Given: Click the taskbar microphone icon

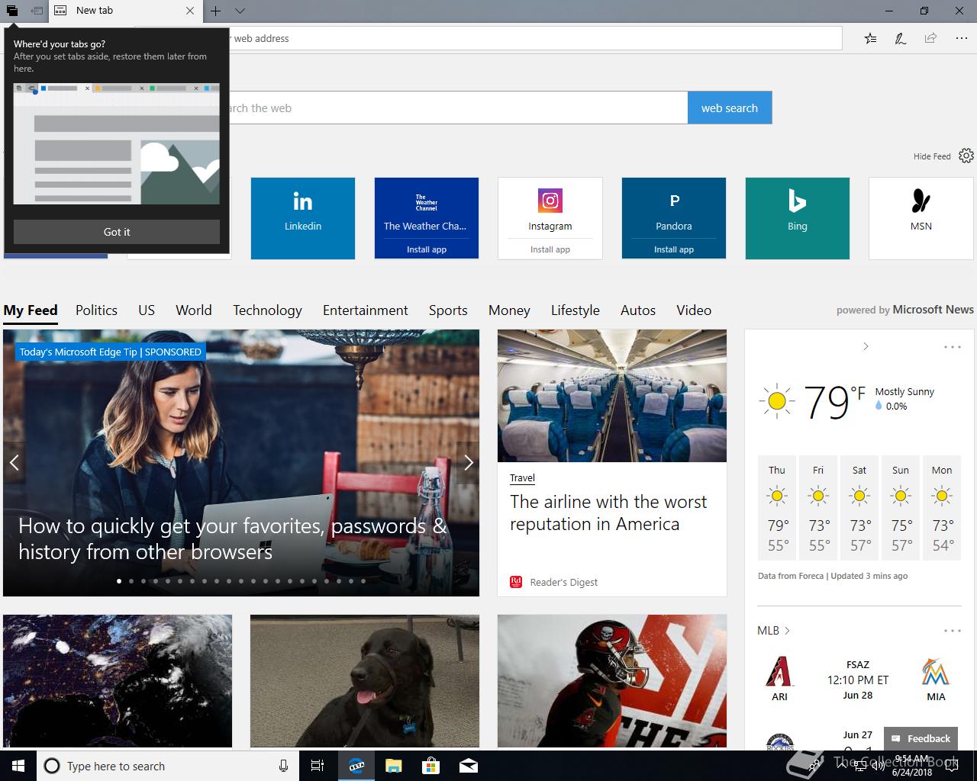Looking at the screenshot, I should pos(283,766).
